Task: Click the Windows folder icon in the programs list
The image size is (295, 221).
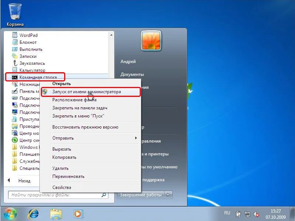Action: [14, 147]
